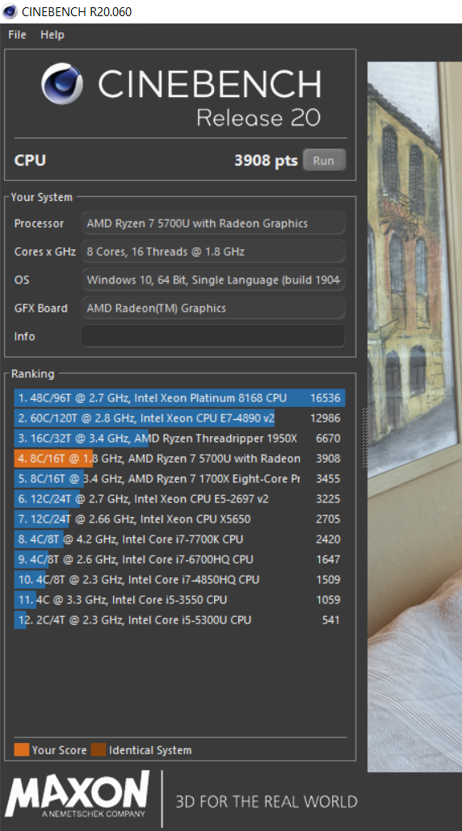The height and width of the screenshot is (831, 462).
Task: Click the panel splitter handle beside the ranking
Action: 364,437
